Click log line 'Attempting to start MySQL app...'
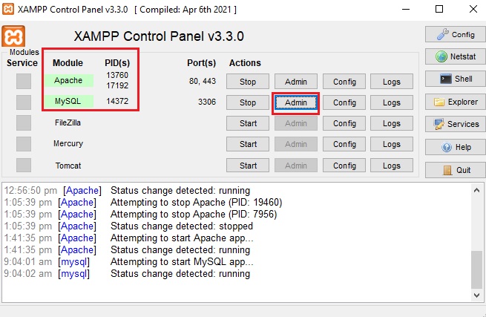486x317 pixels. [x=182, y=262]
